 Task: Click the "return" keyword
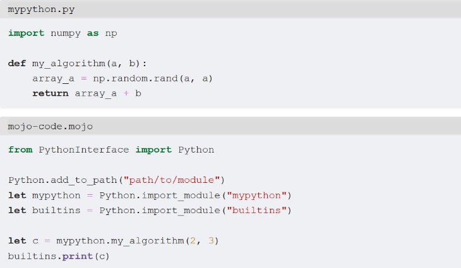click(x=51, y=93)
